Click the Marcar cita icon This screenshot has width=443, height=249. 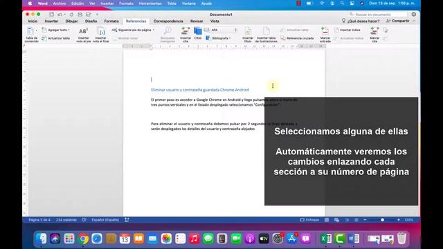(x=374, y=30)
